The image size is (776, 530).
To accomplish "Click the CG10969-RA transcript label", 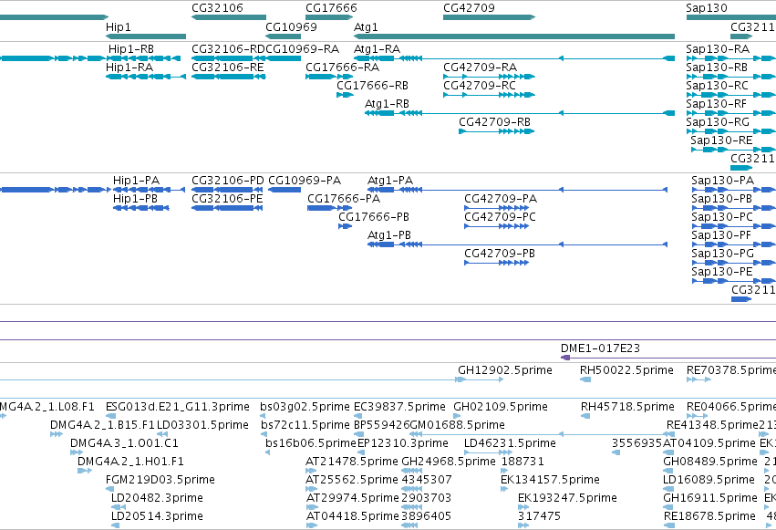I will [303, 49].
